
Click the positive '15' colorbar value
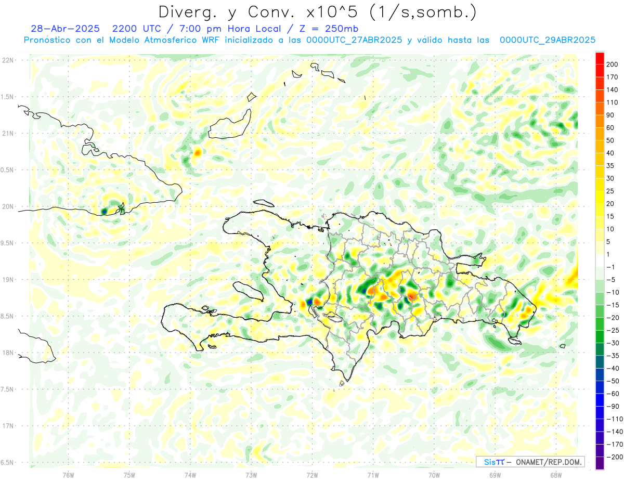click(x=610, y=216)
